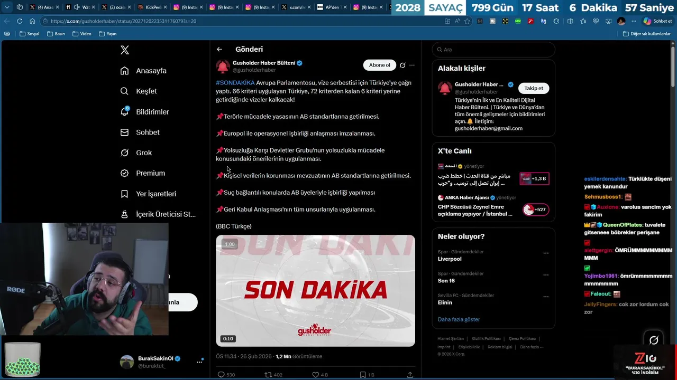Click the Grok explain icon beside Abone ol

click(x=402, y=65)
